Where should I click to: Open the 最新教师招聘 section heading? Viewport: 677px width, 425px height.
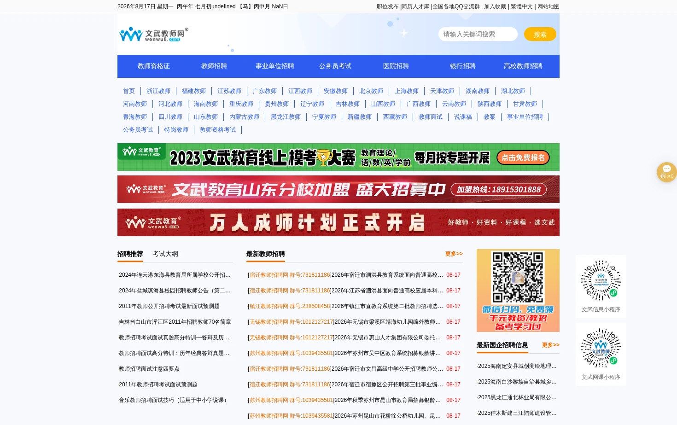point(266,254)
